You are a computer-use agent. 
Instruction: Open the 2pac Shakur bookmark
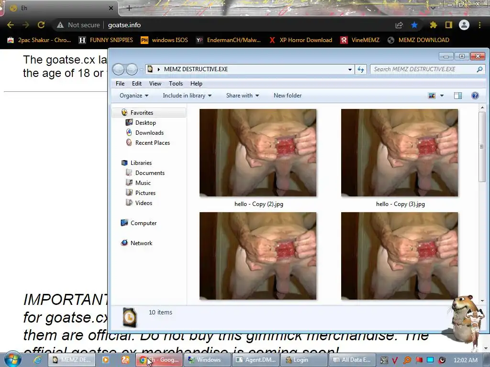pyautogui.click(x=39, y=40)
